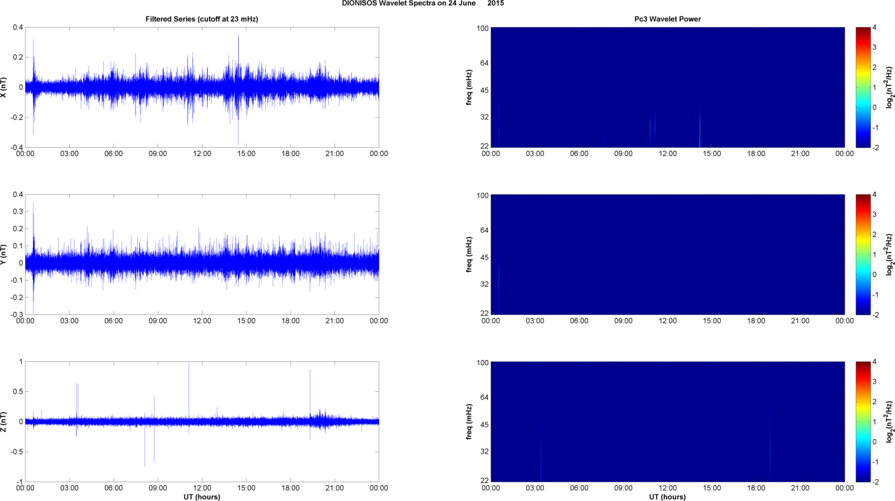Click the colorbar unit label beside the middle spectrogram

point(890,255)
